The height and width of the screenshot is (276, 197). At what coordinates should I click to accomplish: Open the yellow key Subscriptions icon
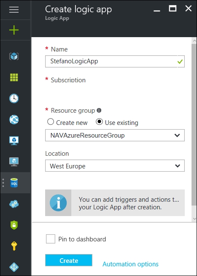pyautogui.click(x=14, y=246)
